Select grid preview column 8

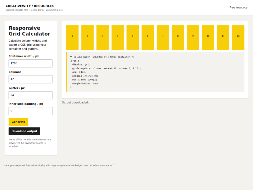pyautogui.click(x=178, y=37)
